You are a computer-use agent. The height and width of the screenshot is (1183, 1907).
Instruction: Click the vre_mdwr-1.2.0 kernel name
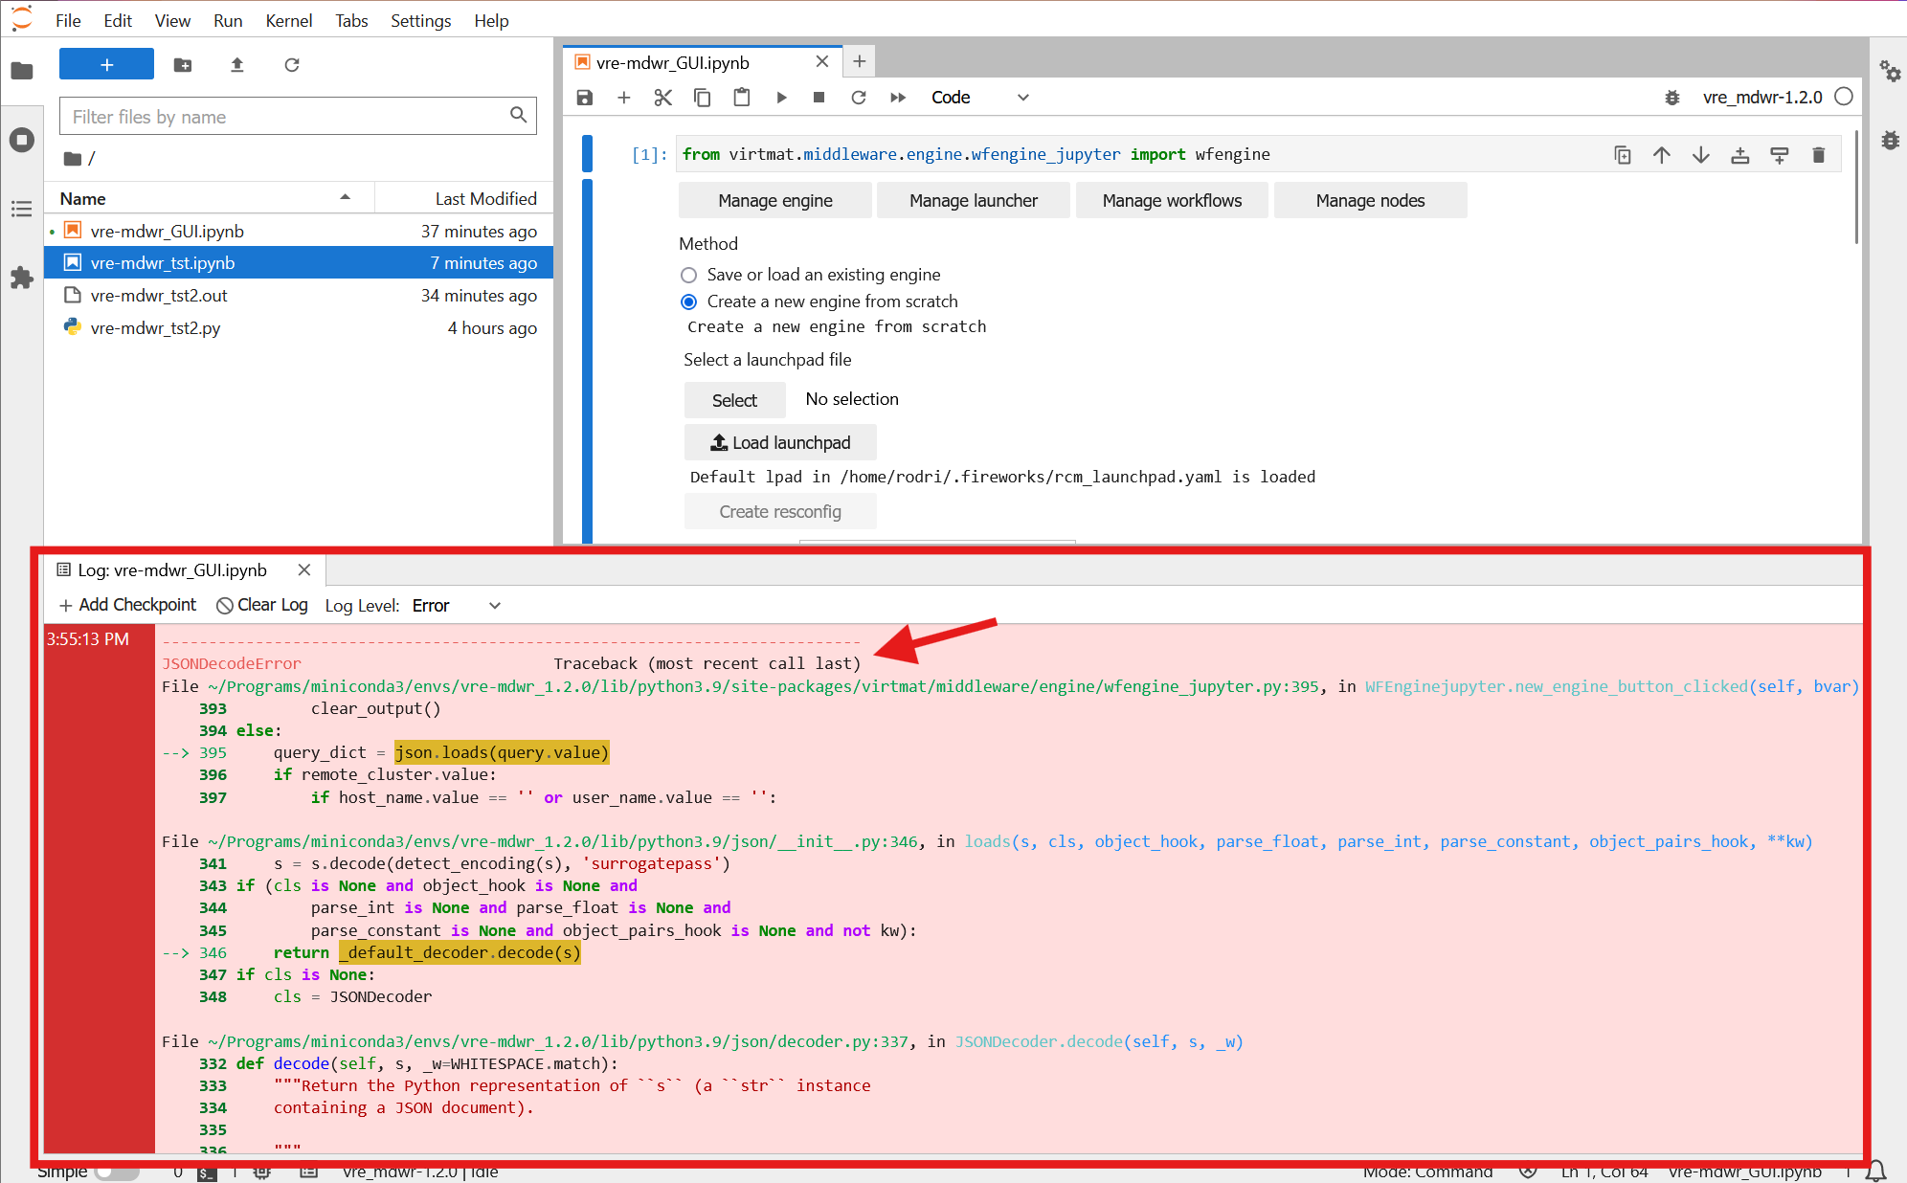click(1762, 98)
